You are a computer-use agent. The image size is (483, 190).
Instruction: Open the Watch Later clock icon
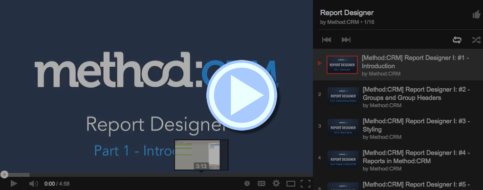click(247, 184)
